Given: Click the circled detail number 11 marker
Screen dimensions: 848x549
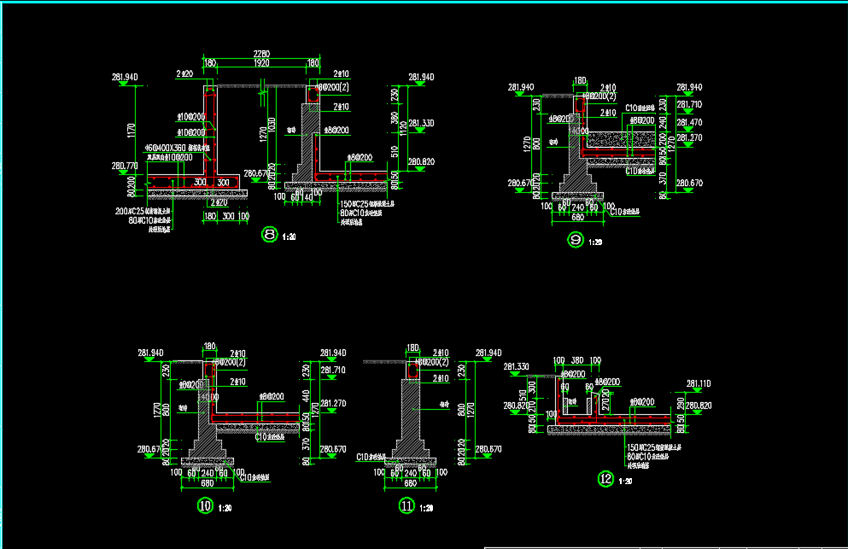Looking at the screenshot, I should 406,505.
